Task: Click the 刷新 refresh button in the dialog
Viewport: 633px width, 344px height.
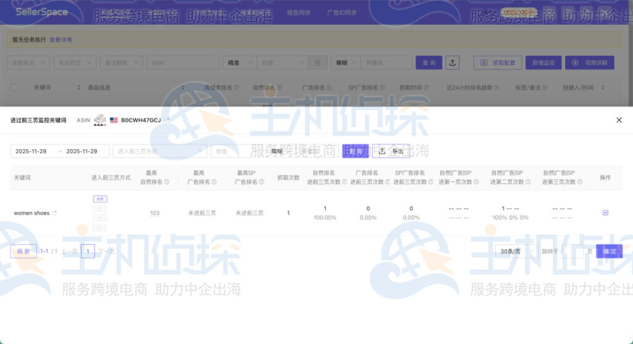Action: click(x=23, y=251)
